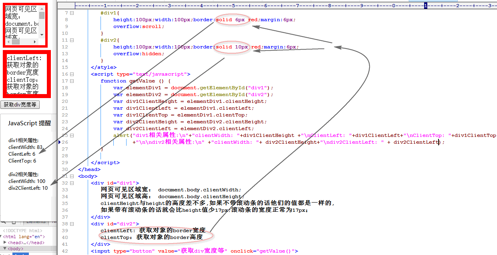Viewport: 497px width, 255px height.
Task: Click line number 28 in the gutter
Action: (x=65, y=156)
